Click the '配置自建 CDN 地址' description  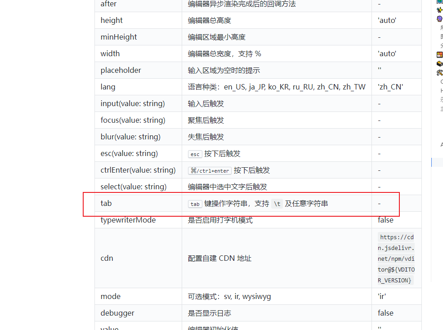coord(219,258)
